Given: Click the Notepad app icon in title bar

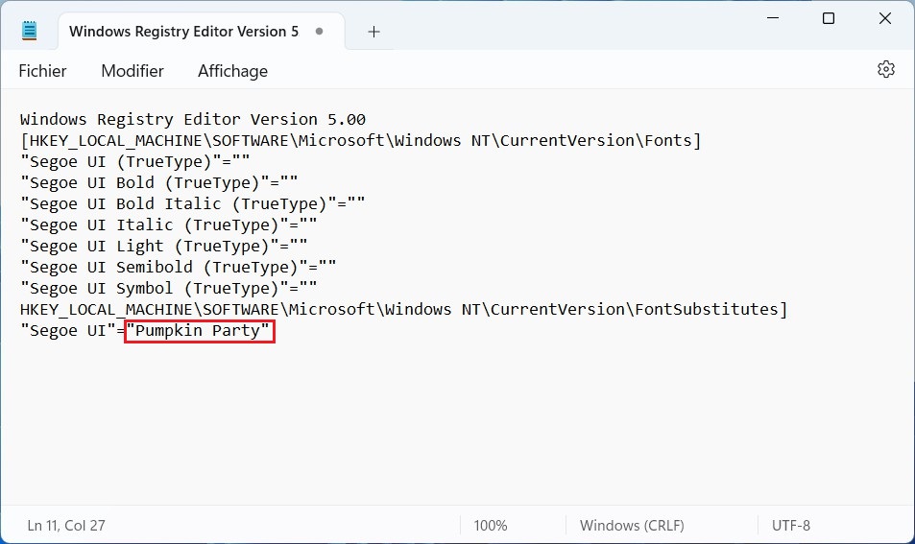Looking at the screenshot, I should 29,31.
